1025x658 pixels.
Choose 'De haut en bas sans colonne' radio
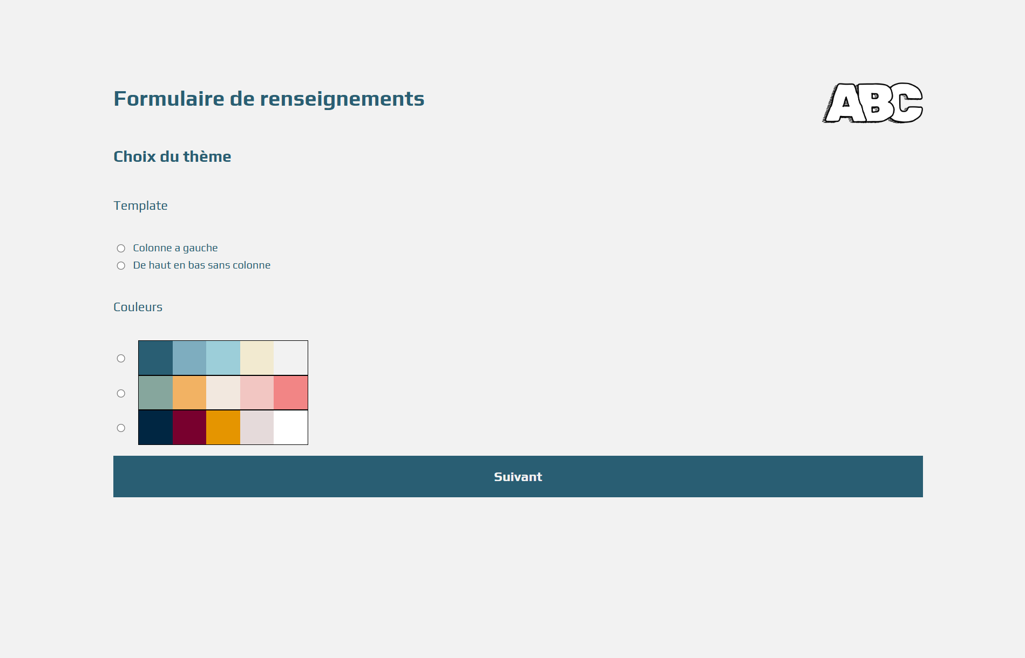click(121, 265)
